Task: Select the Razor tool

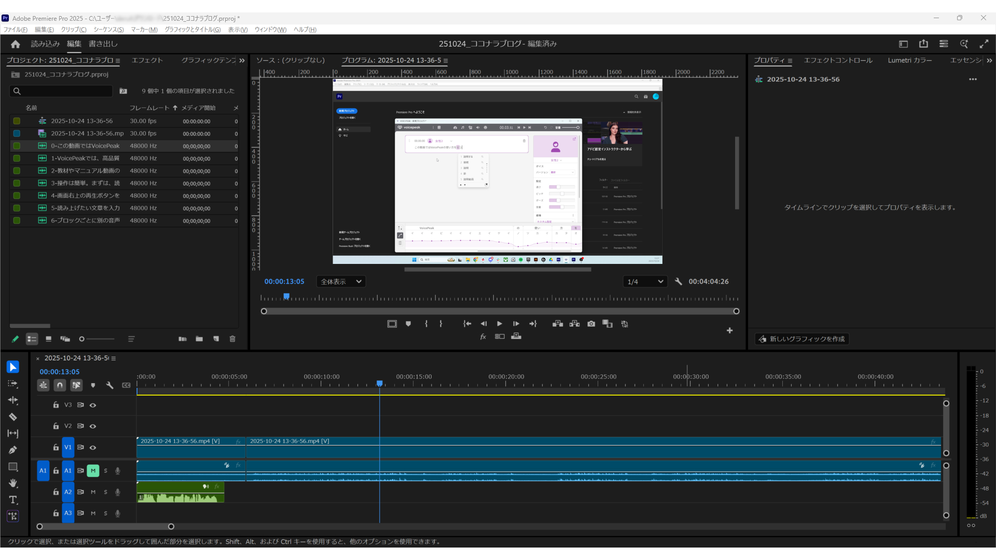Action: click(x=13, y=417)
